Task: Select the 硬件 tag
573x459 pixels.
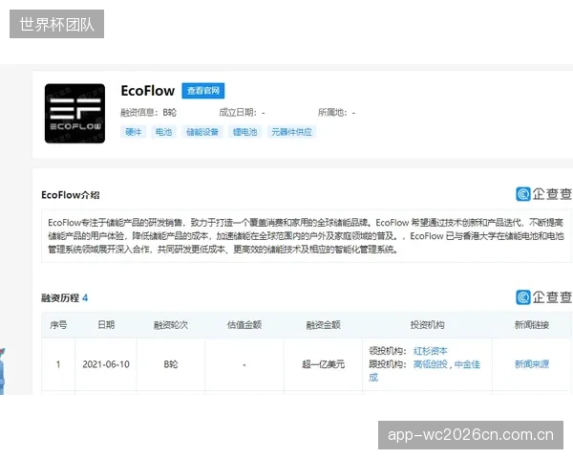Action: coord(133,132)
